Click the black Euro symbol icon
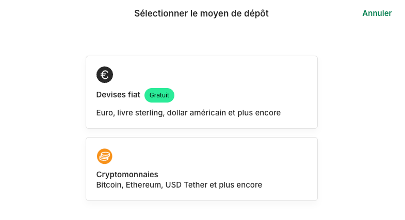This screenshot has height=220, width=405. click(x=105, y=75)
